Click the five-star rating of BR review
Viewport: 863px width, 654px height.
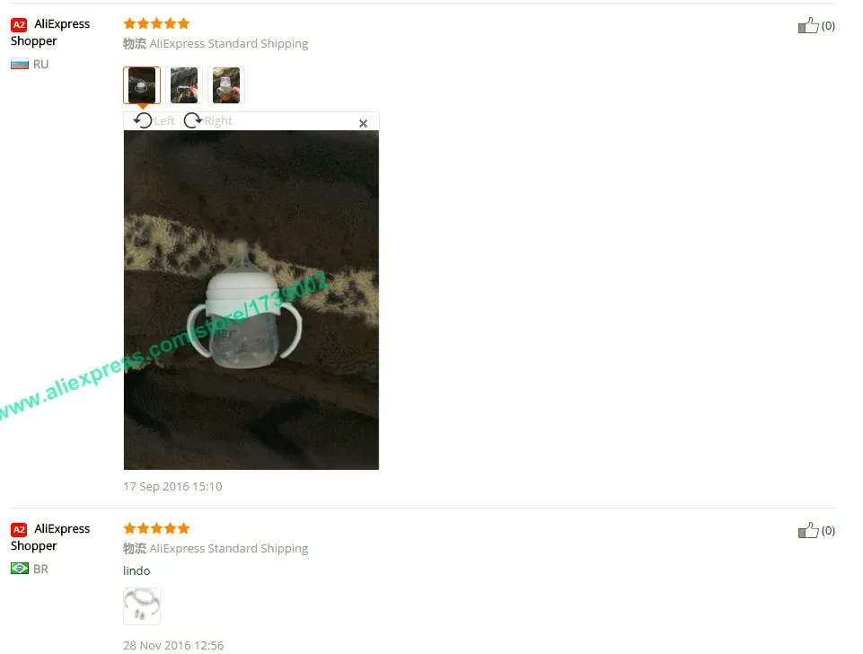(157, 529)
